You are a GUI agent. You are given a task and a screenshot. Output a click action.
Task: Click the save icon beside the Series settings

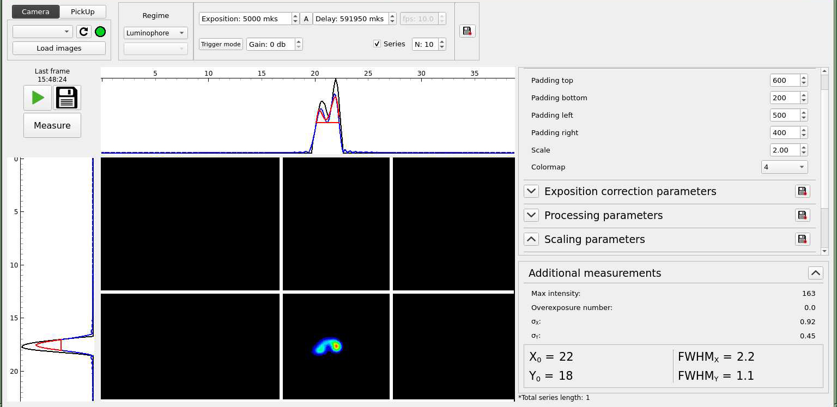[x=467, y=31]
